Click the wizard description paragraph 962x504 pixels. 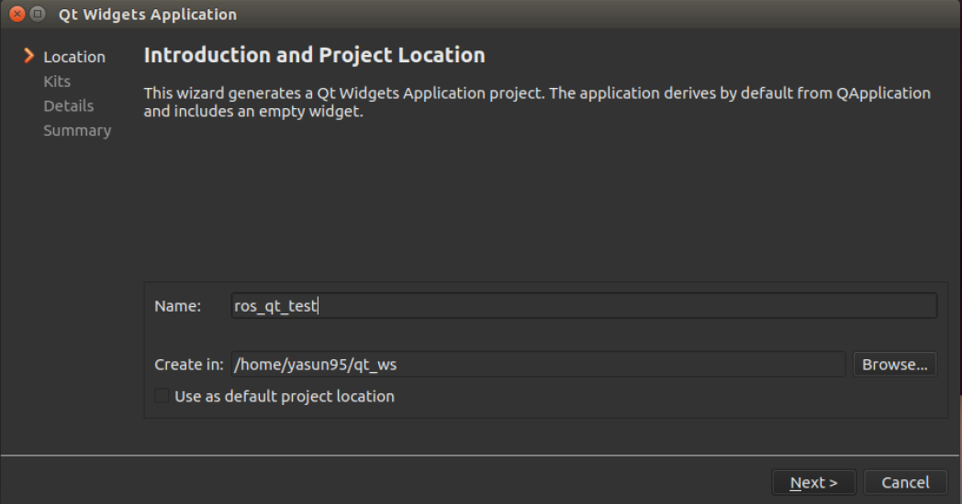[537, 103]
